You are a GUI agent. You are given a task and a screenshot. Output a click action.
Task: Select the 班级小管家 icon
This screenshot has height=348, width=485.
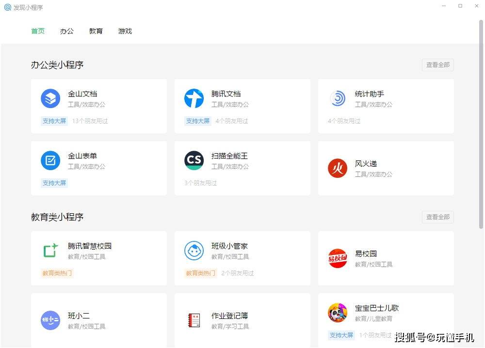(x=194, y=251)
